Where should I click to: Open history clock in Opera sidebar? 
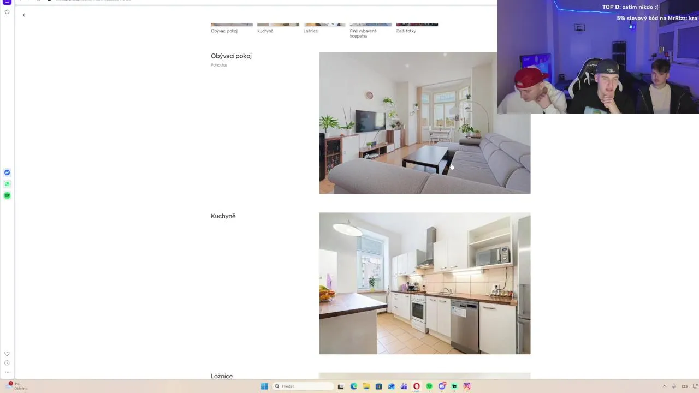[x=7, y=363]
